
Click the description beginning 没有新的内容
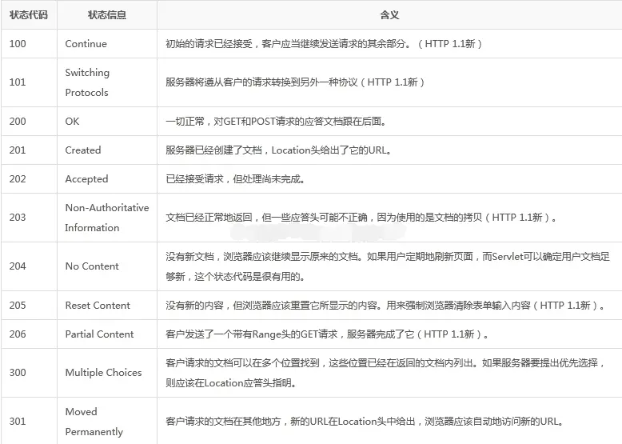click(385, 306)
